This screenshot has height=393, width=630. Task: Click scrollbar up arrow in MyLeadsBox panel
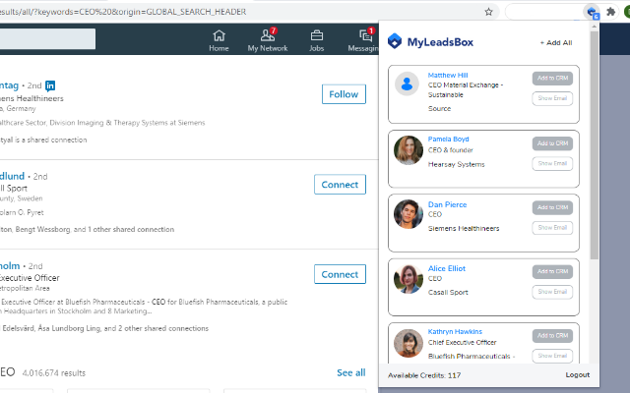[x=595, y=27]
